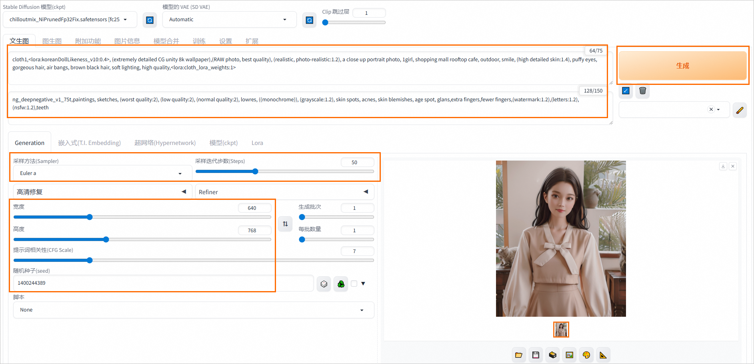The image size is (754, 364).
Task: Open the 模型合并 tab
Action: coord(166,41)
